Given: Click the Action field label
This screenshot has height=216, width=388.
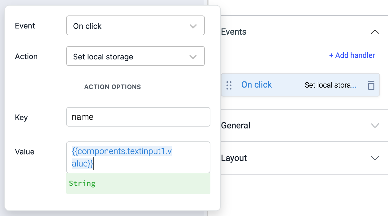Looking at the screenshot, I should (x=26, y=57).
